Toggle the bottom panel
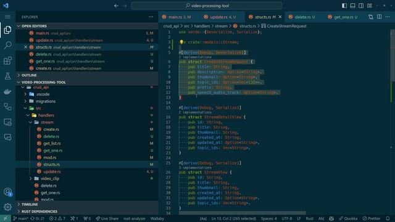 coord(352,6)
